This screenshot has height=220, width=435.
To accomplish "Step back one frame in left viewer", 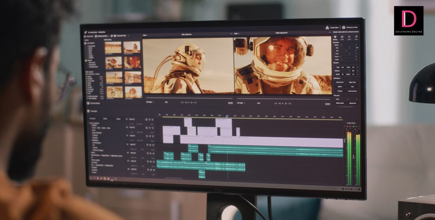I will 185,103.
